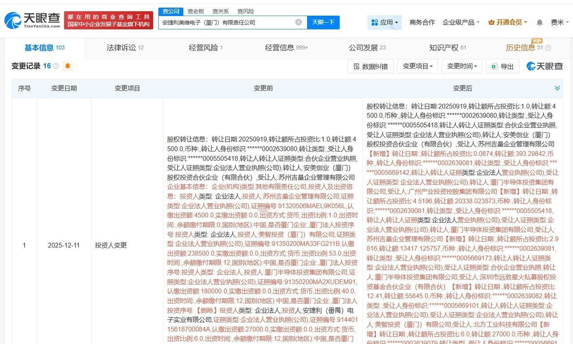This screenshot has width=573, height=344.
Task: Click the help icon next to 变更记录 16
Action: tap(56, 66)
